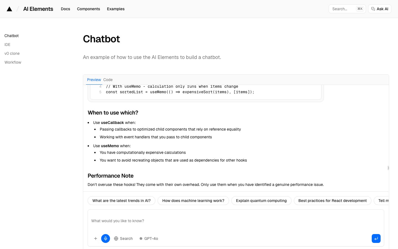The image size is (398, 249).
Task: Go to Components in top navigation
Action: coord(88,9)
